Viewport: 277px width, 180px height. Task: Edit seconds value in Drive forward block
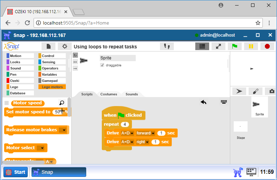pos(161,133)
